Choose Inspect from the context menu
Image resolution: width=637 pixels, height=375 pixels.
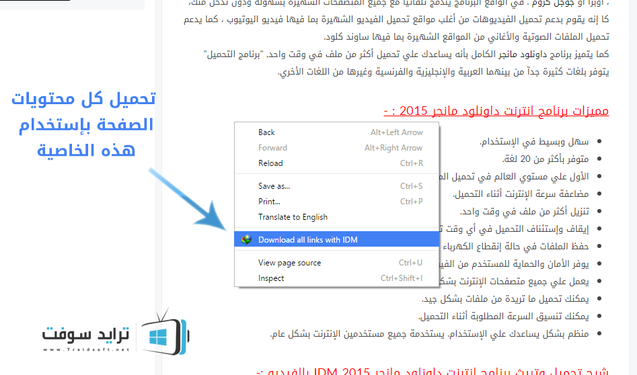tap(337, 278)
